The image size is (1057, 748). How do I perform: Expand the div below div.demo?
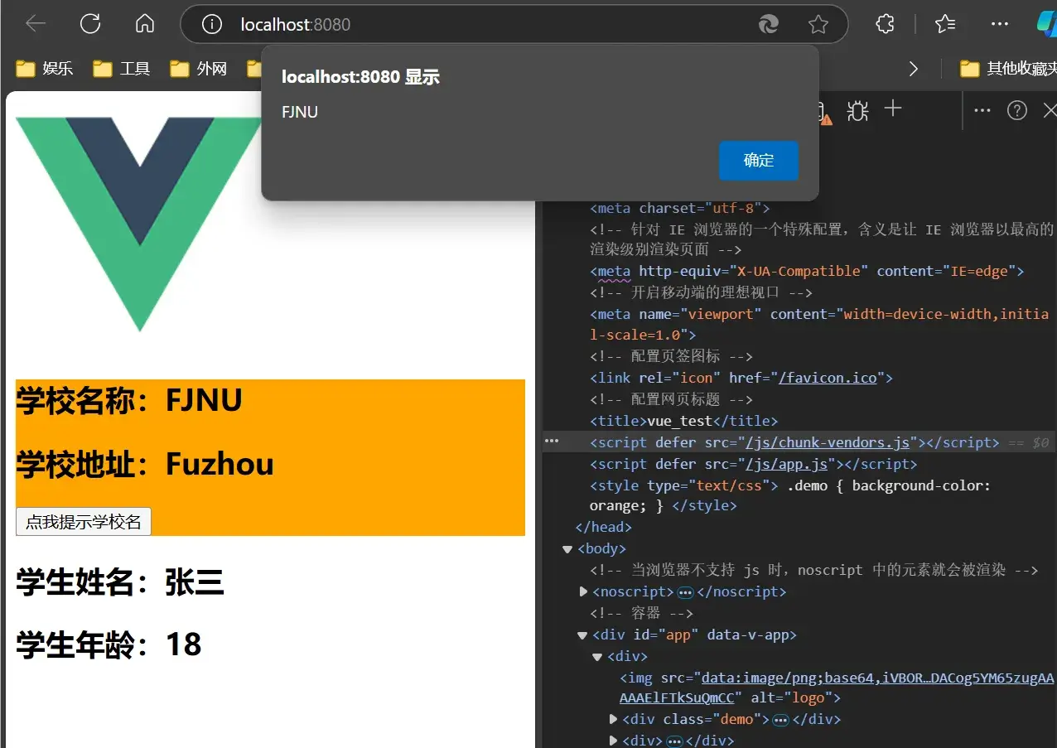pyautogui.click(x=613, y=741)
